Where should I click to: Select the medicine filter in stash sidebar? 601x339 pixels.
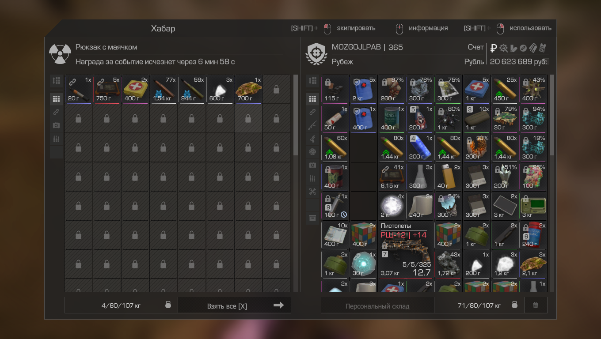click(x=312, y=165)
